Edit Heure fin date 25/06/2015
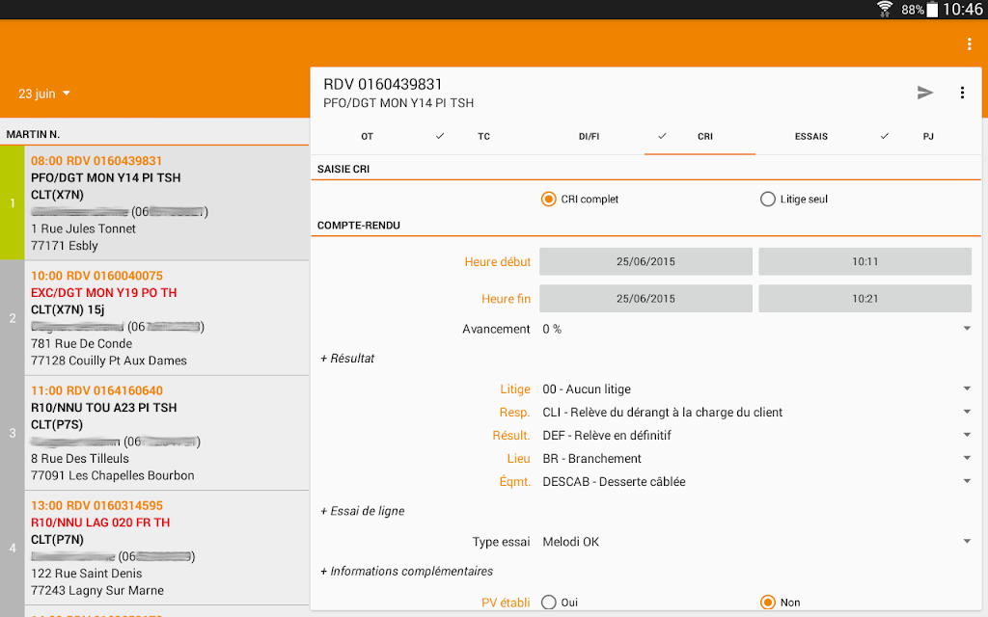 click(x=645, y=299)
